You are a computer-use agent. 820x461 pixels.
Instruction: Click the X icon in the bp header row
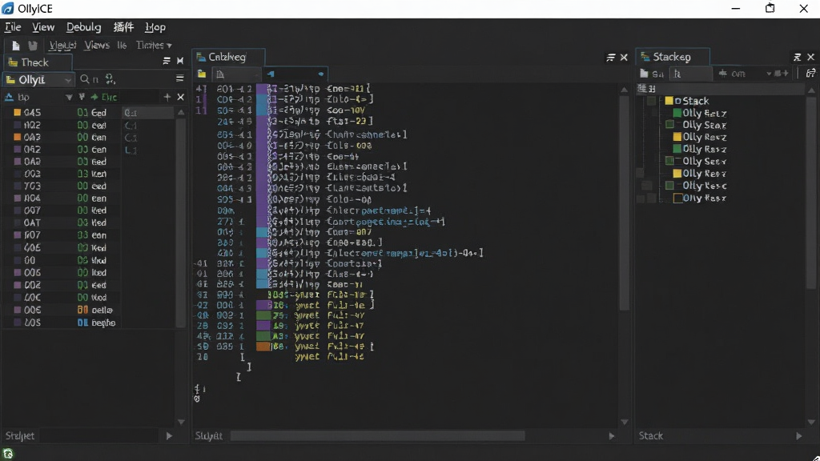point(180,97)
